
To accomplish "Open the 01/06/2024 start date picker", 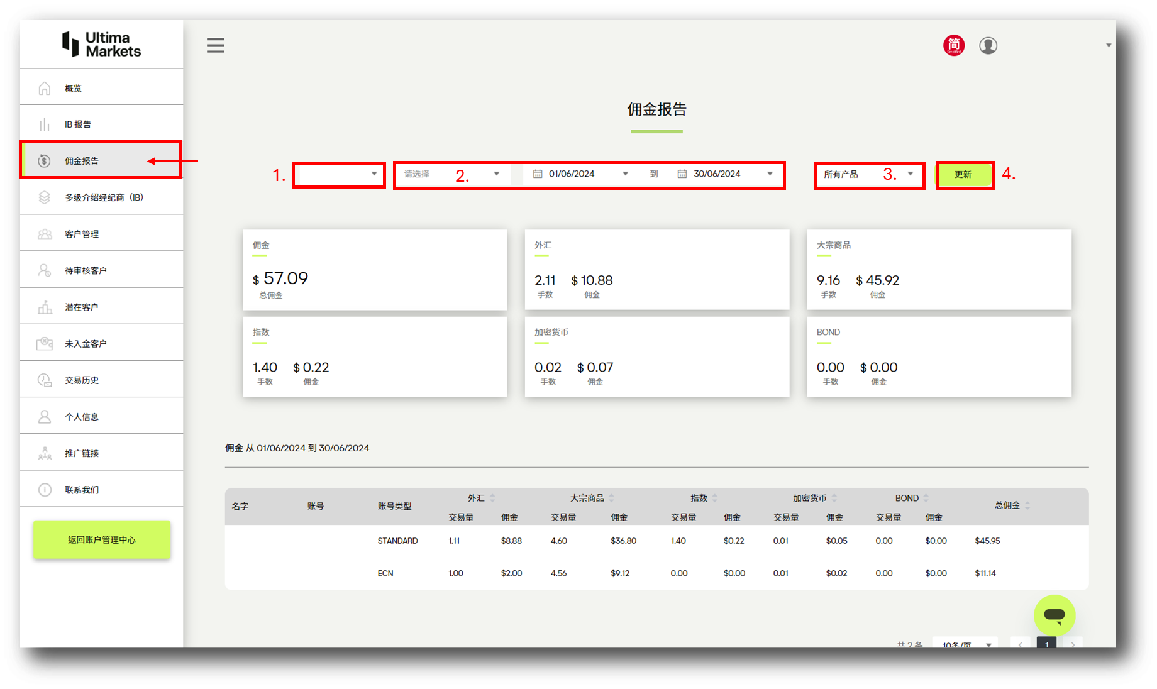I will [x=580, y=174].
